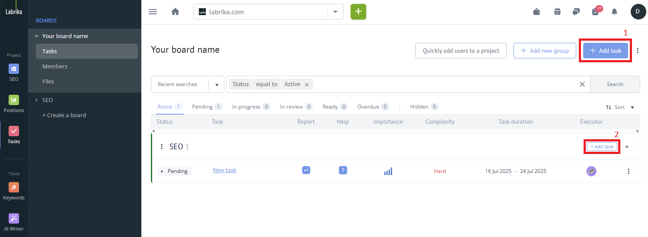Viewport: 648px width, 237px height.
Task: Open Keywords tool in left sidebar
Action: tap(14, 191)
